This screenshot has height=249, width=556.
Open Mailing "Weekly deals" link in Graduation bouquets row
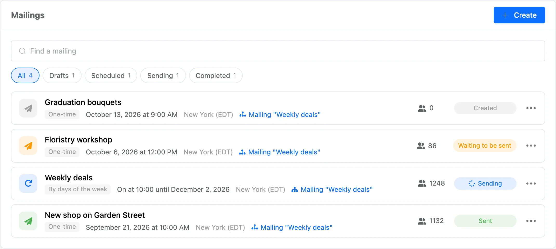(x=284, y=115)
